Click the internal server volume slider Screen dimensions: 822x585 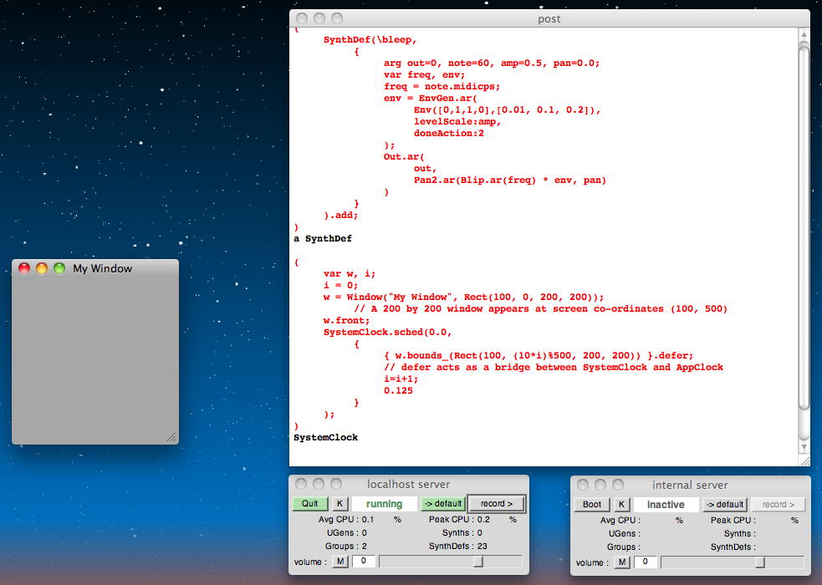[760, 563]
